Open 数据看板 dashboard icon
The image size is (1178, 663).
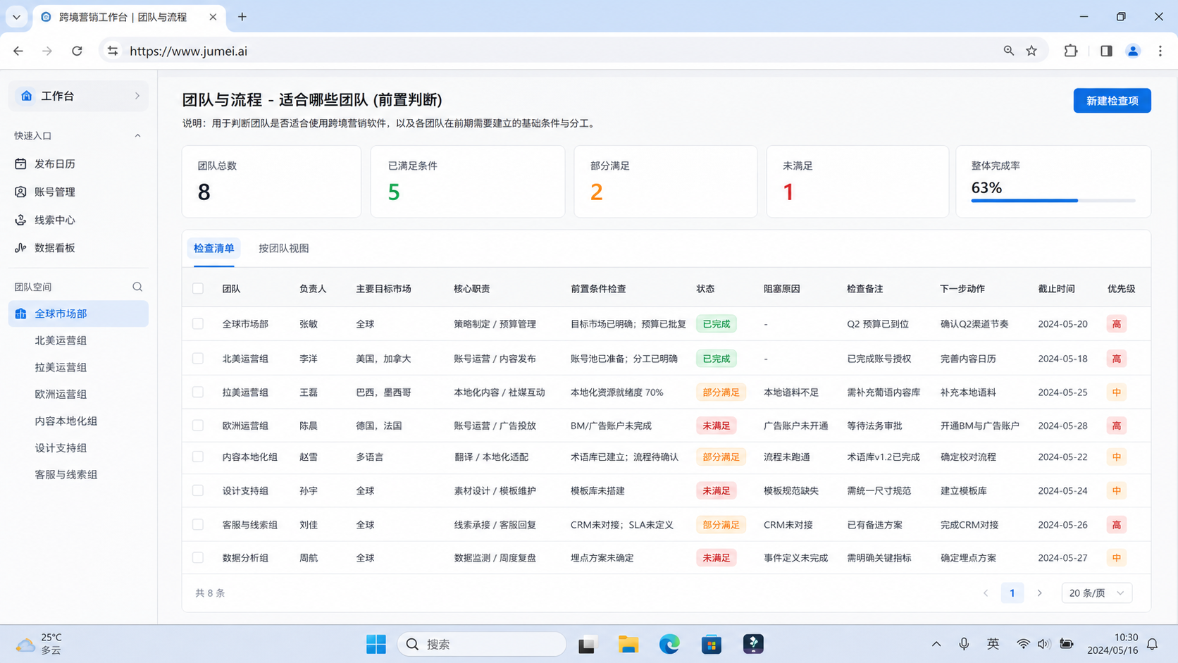click(x=20, y=248)
